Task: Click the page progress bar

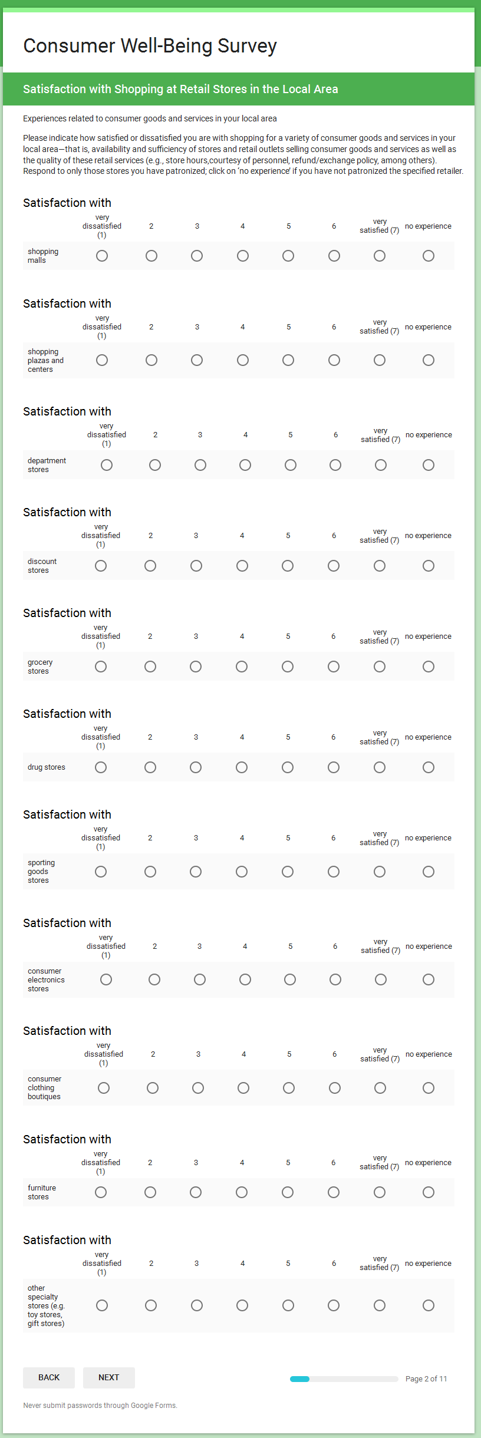Action: (344, 1379)
